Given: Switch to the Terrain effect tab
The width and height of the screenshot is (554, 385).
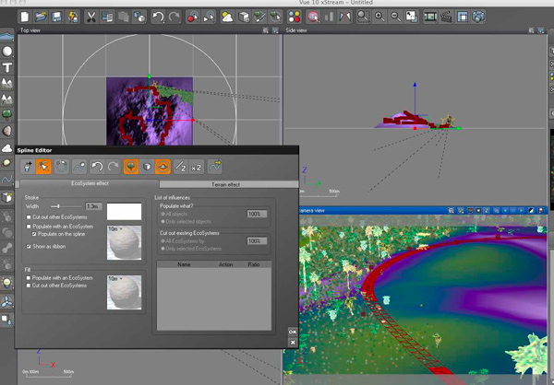Looking at the screenshot, I should [224, 184].
